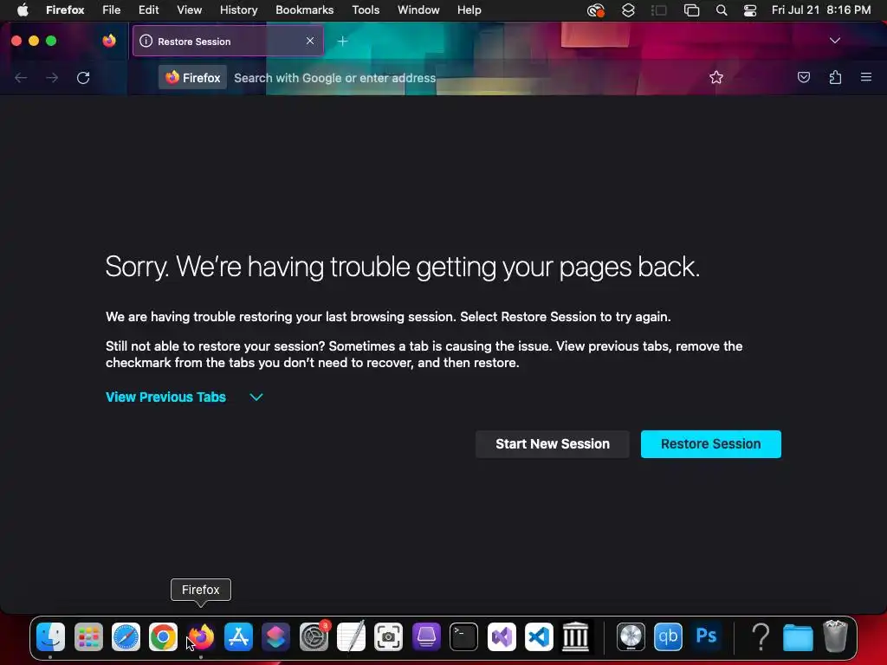887x665 pixels.
Task: Open the Firefox application menu
Action: coord(65,10)
